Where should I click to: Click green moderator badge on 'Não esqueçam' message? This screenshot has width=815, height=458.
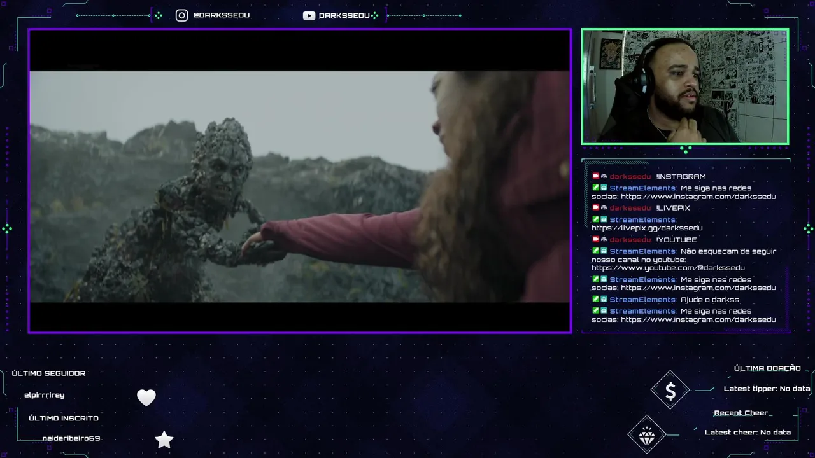[596, 251]
